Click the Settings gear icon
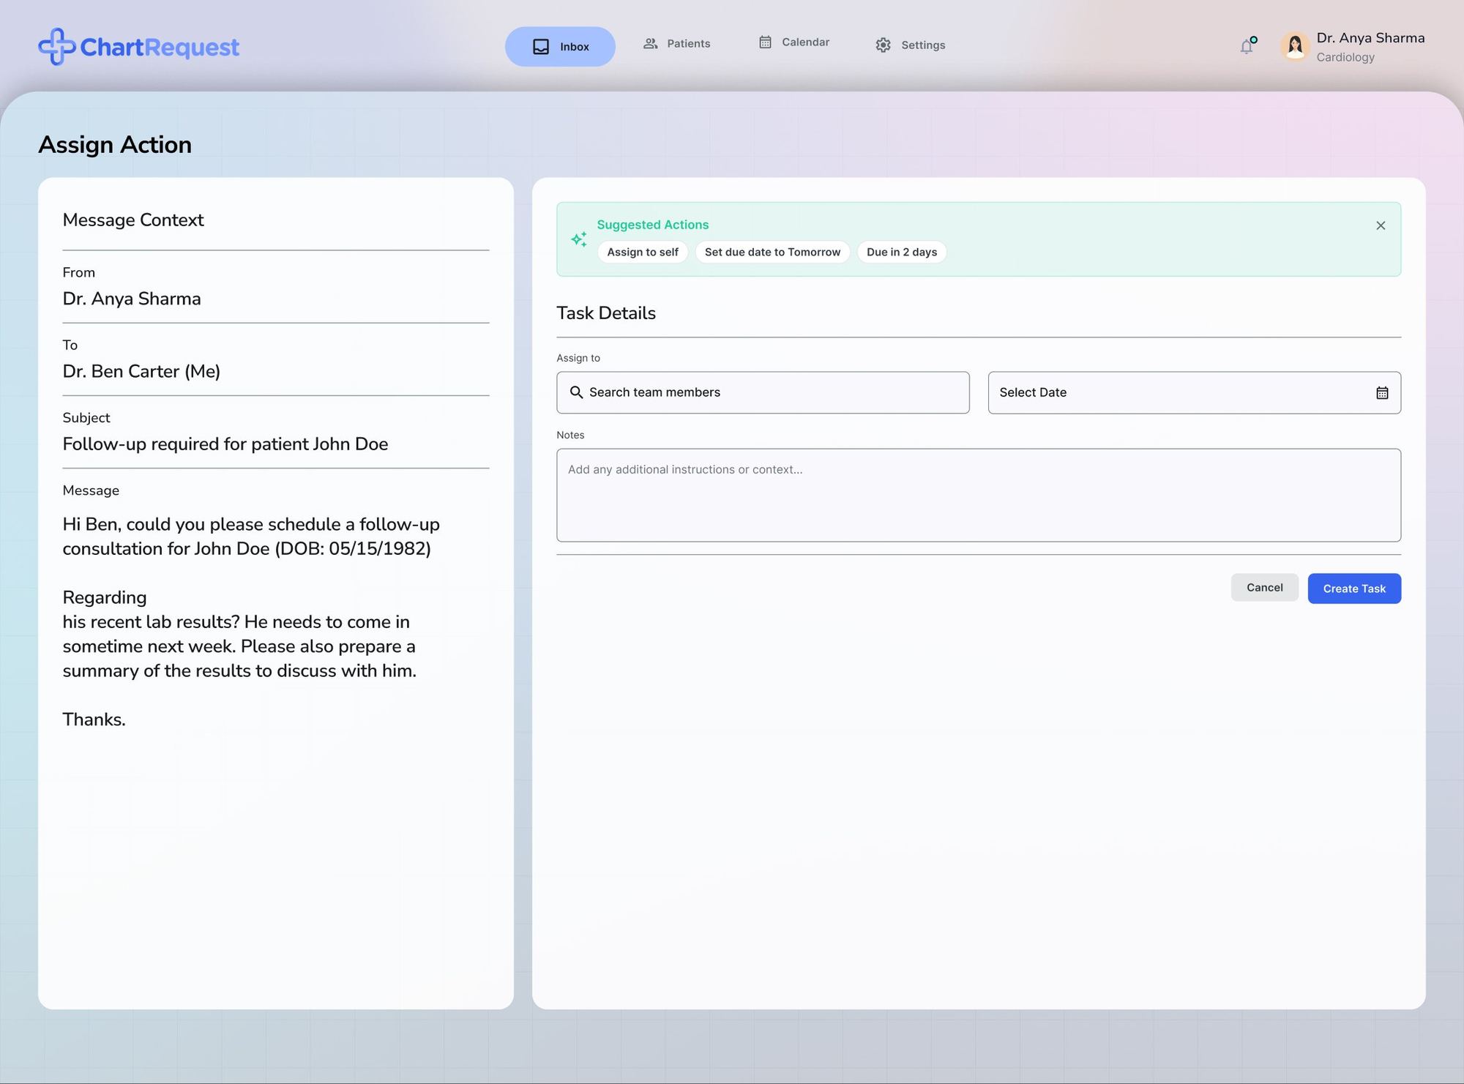The height and width of the screenshot is (1084, 1464). [x=884, y=45]
